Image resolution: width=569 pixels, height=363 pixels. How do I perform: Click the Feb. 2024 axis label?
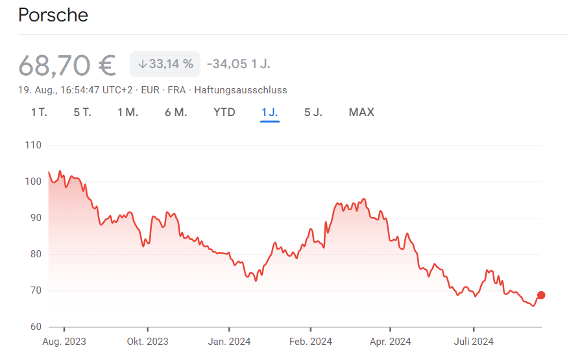click(311, 342)
